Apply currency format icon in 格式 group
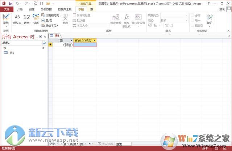The width and height of the screenshot is (232, 151). [150, 25]
